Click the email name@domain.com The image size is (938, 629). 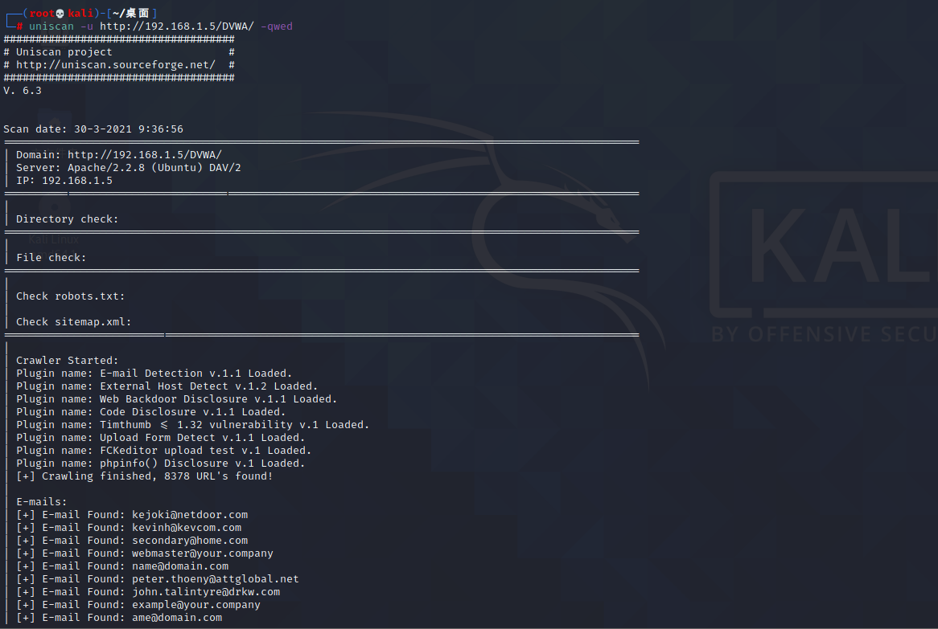[x=180, y=566]
